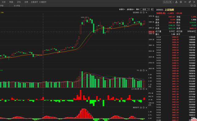Click the search box with magnifier icon
The image size is (197, 121).
coord(167,2)
